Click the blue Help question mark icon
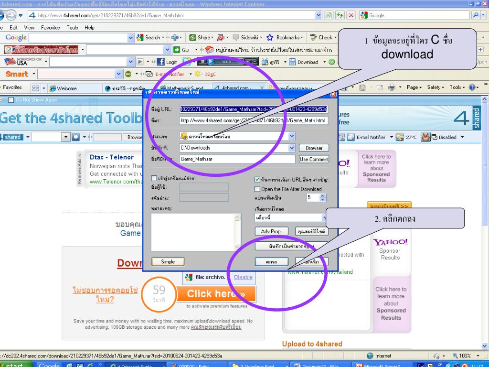The height and width of the screenshot is (367, 489). tap(472, 87)
